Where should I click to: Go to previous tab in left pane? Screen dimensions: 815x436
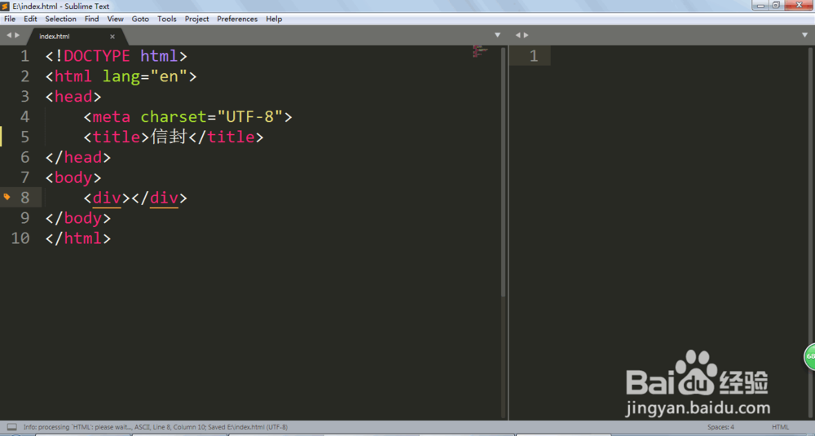pos(8,35)
